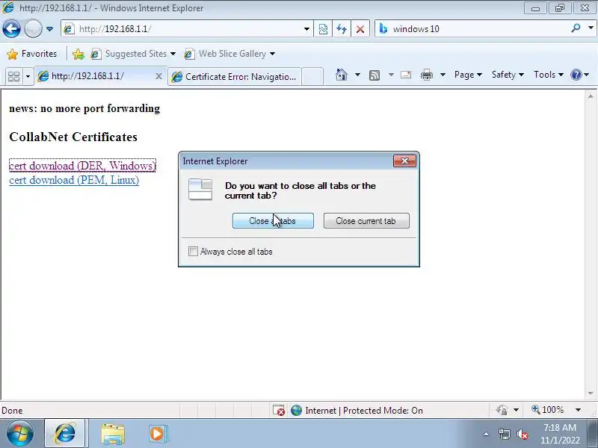Click the Close current tab button

(366, 221)
